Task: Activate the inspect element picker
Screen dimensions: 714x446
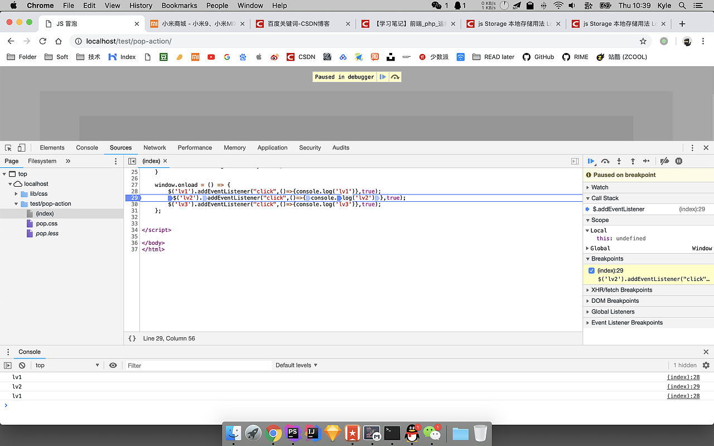Action: point(8,148)
